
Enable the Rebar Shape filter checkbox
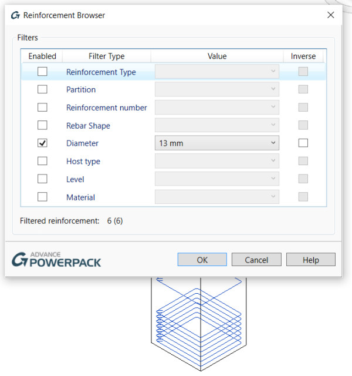click(x=42, y=125)
